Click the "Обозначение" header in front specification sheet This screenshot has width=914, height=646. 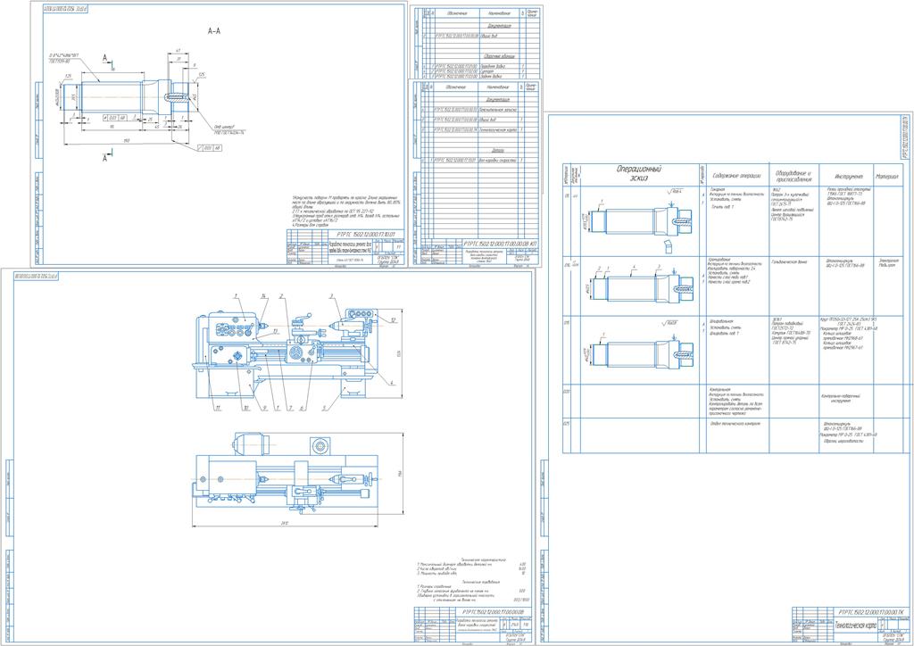(x=454, y=87)
